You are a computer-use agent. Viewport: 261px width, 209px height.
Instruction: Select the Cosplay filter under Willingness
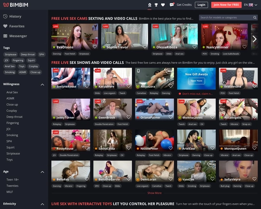12,111
